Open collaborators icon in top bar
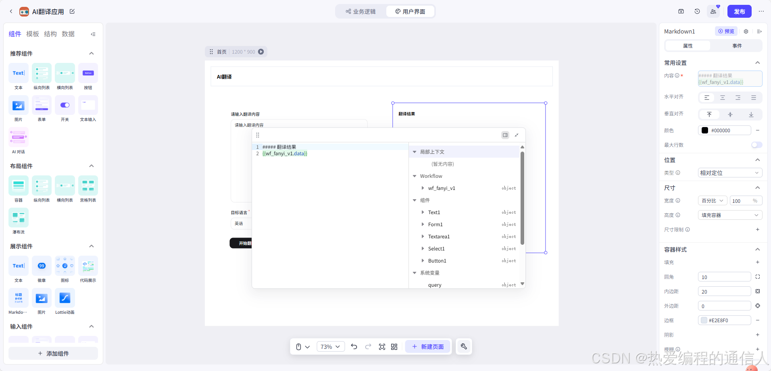This screenshot has height=371, width=771. (x=713, y=11)
